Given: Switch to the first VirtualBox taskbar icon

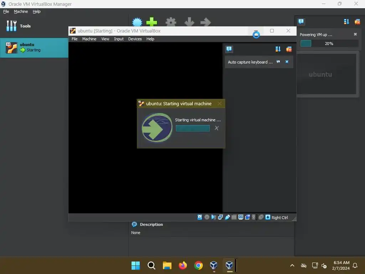Looking at the screenshot, I should pos(214,265).
